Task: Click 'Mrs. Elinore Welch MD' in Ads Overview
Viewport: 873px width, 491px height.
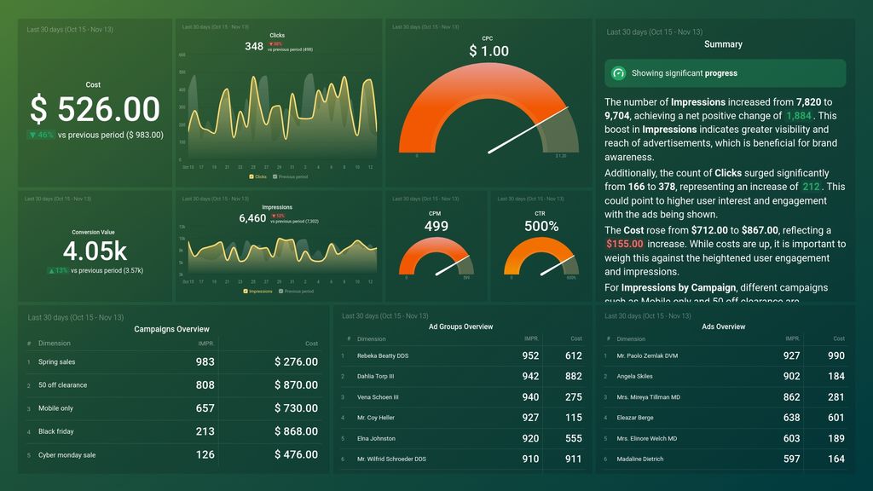Action: 646,439
